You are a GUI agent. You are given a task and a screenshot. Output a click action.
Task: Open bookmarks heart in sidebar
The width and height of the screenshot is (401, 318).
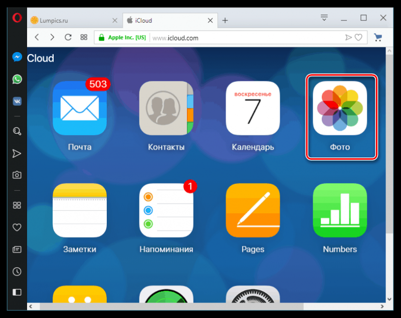coord(17,227)
